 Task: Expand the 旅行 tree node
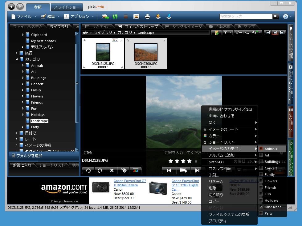[x=17, y=53]
